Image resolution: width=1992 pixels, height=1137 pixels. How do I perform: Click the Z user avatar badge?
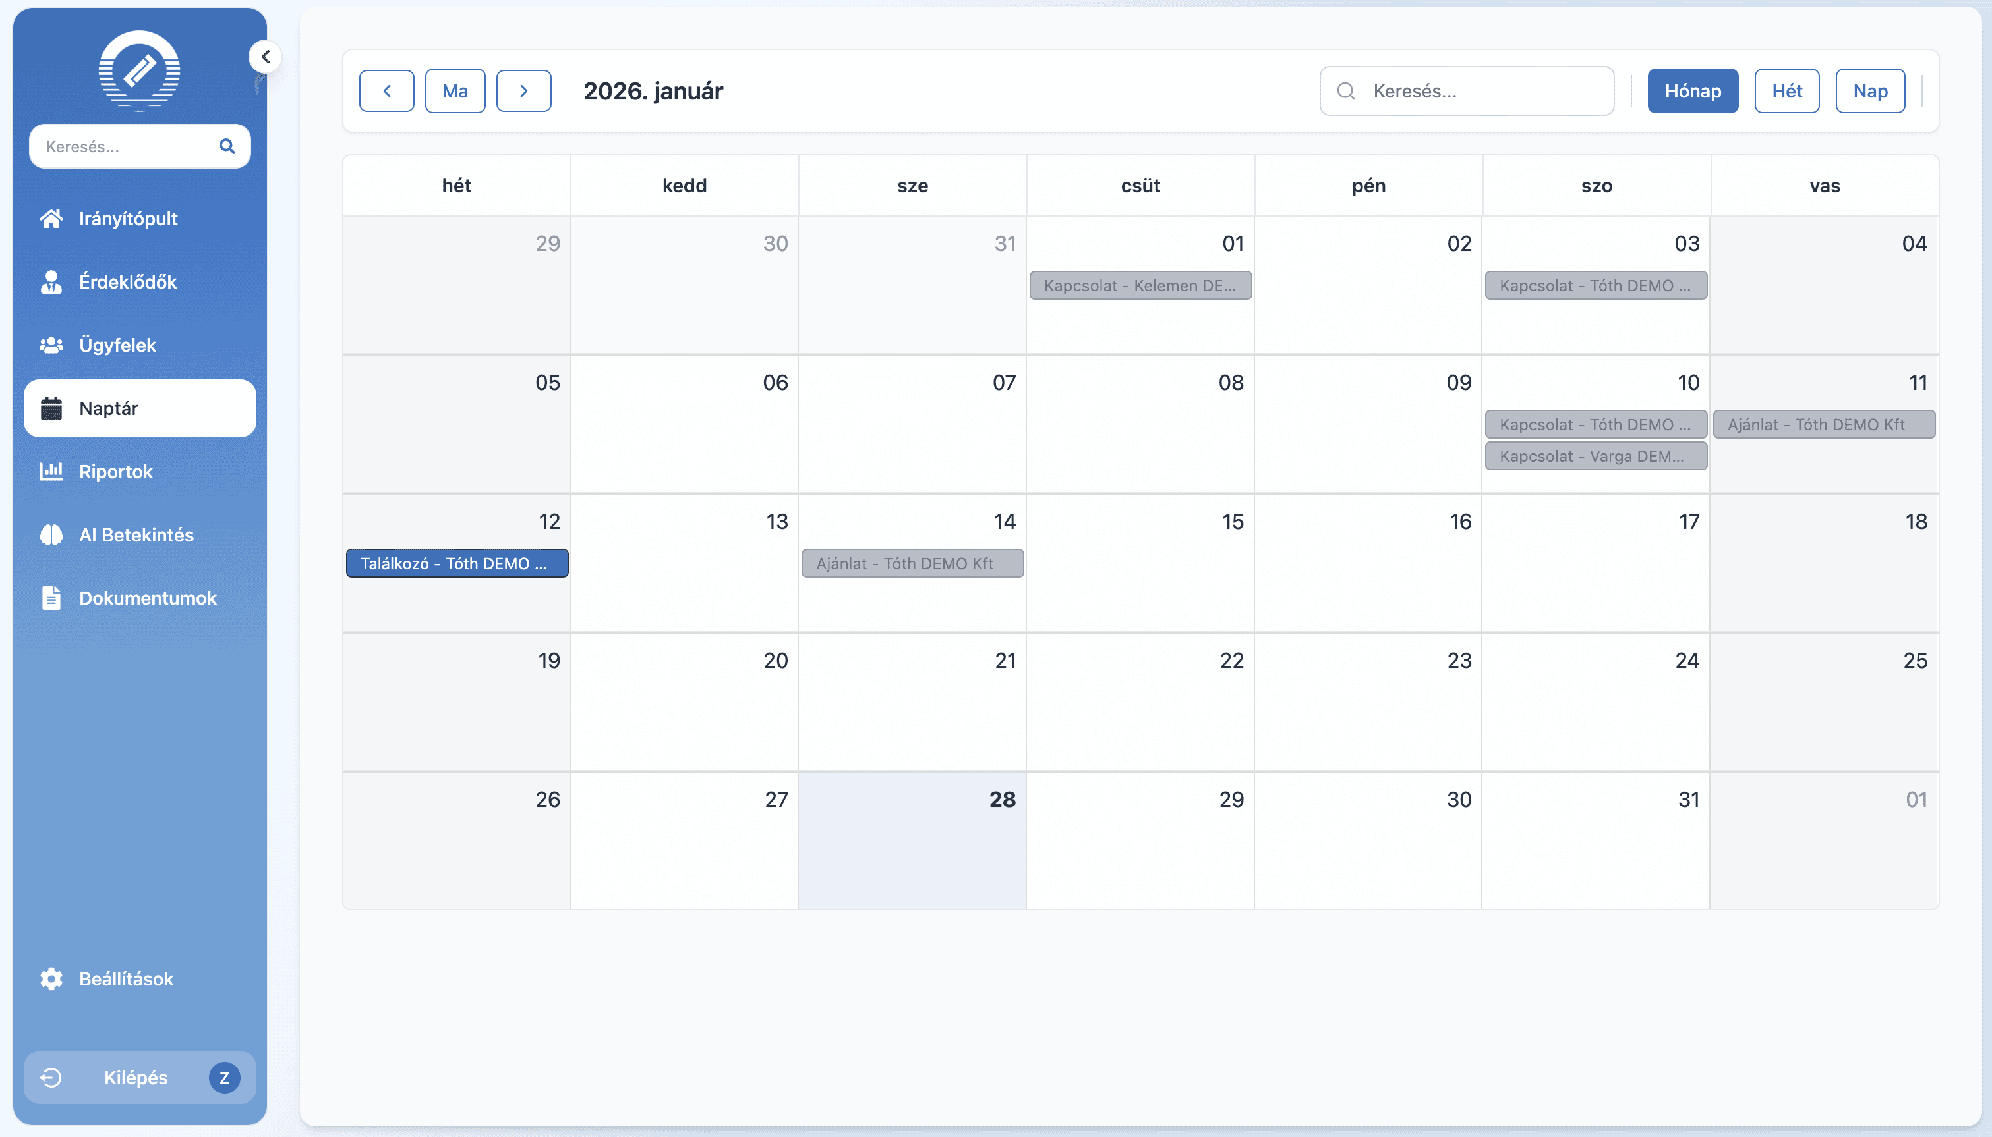pos(224,1078)
